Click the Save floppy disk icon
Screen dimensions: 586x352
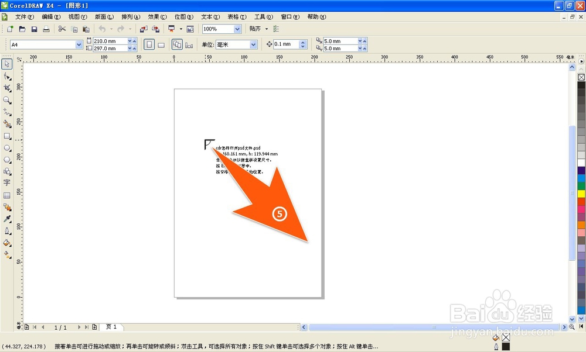[x=34, y=29]
